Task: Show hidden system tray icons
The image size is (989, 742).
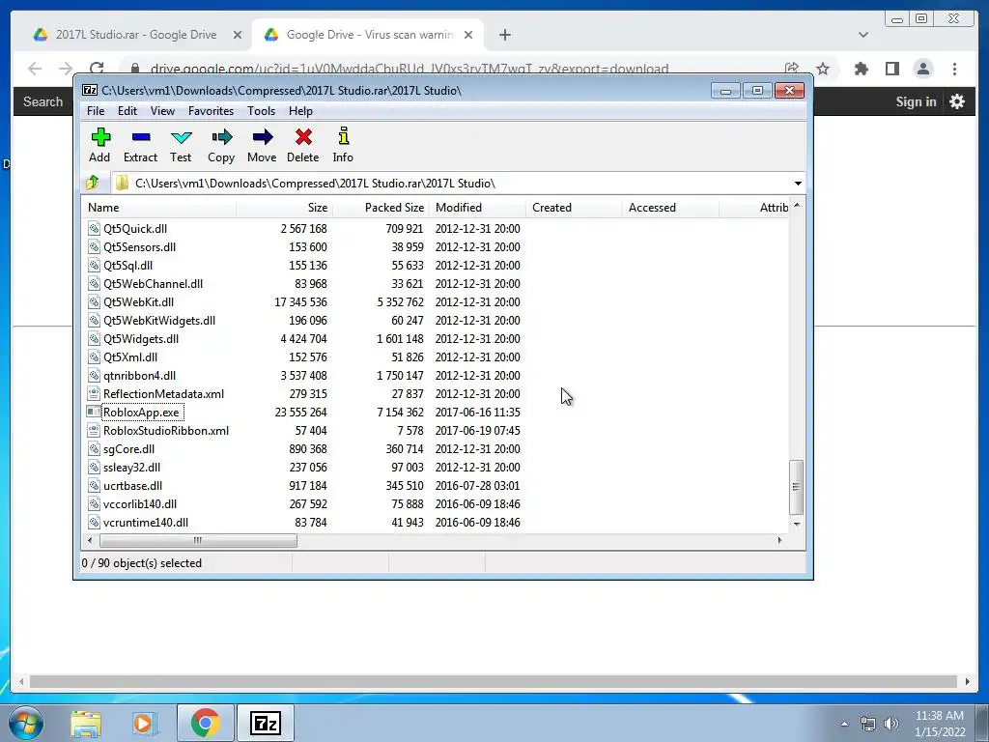Action: point(844,724)
